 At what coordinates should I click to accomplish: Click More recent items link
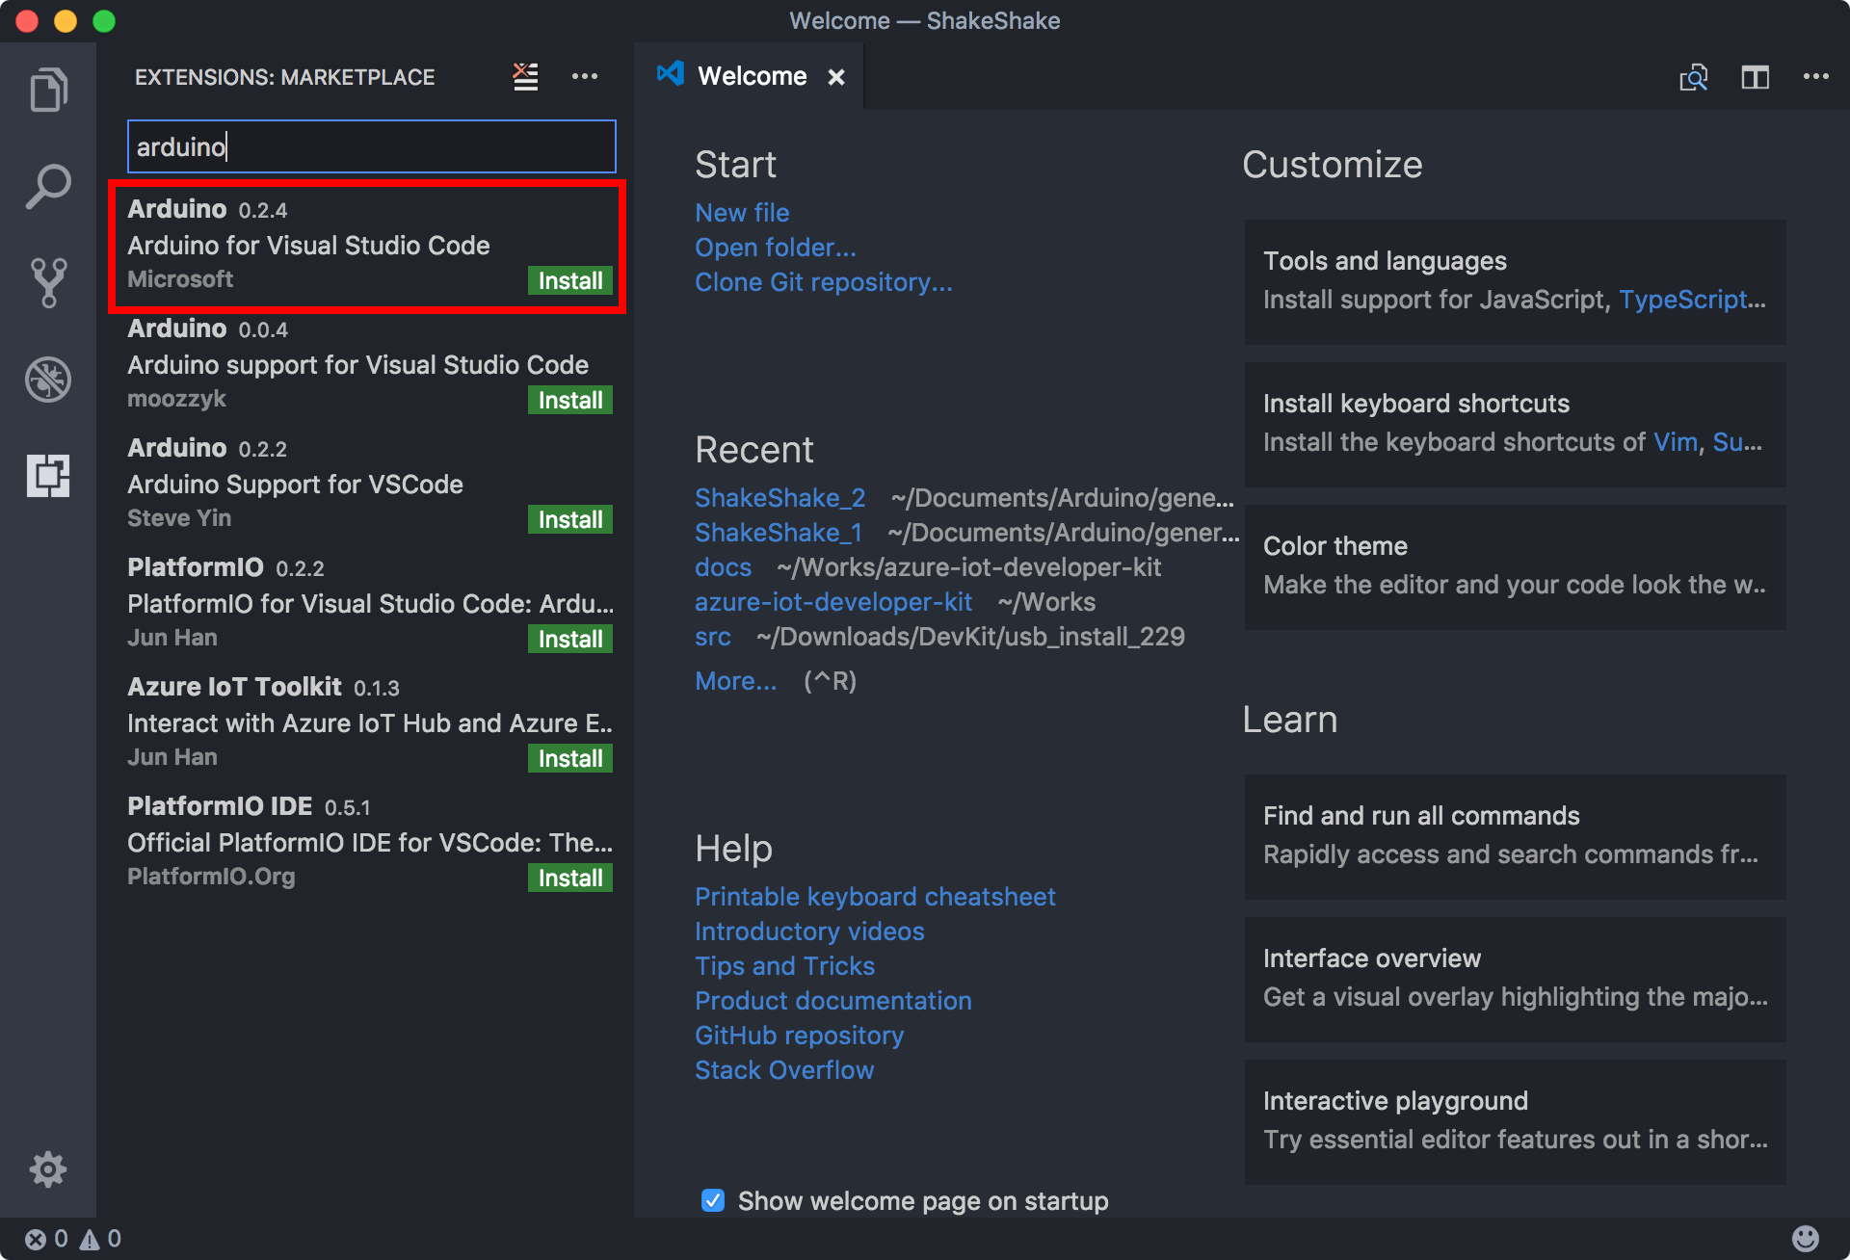coord(736,681)
